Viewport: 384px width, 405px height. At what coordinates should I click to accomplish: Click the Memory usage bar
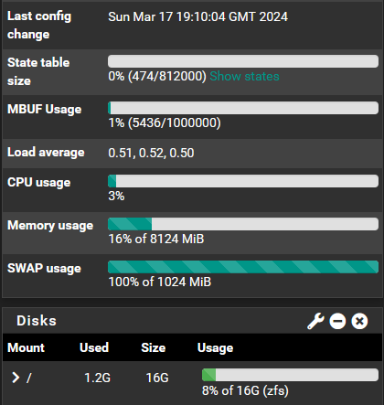243,224
